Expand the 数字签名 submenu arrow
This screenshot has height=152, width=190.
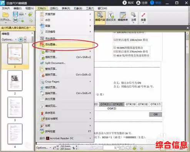(x=90, y=113)
